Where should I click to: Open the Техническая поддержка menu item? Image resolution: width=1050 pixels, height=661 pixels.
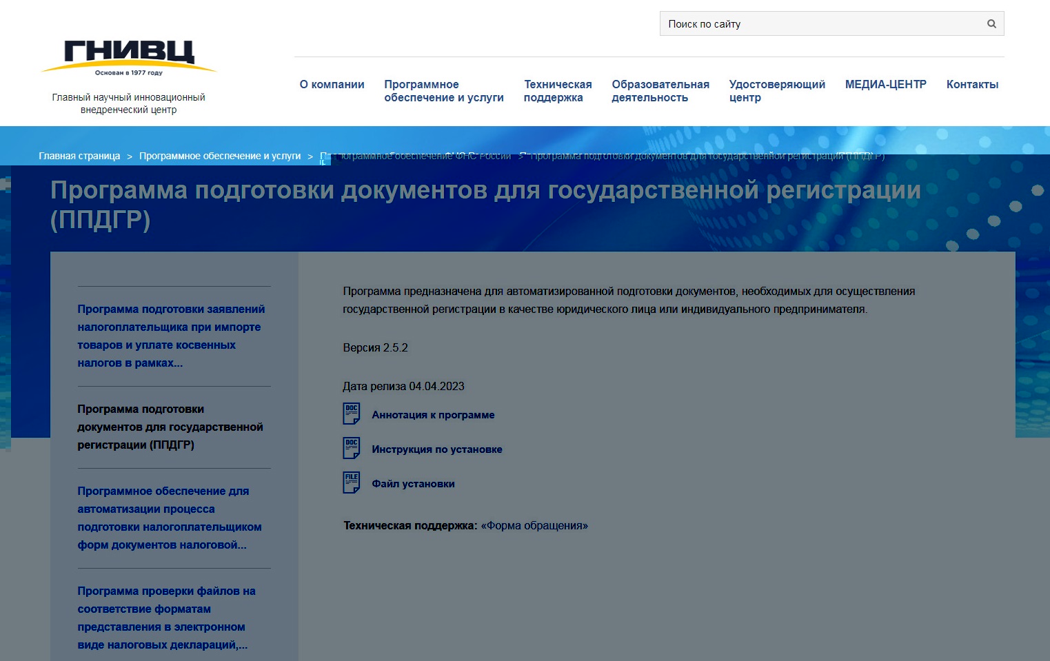click(558, 91)
